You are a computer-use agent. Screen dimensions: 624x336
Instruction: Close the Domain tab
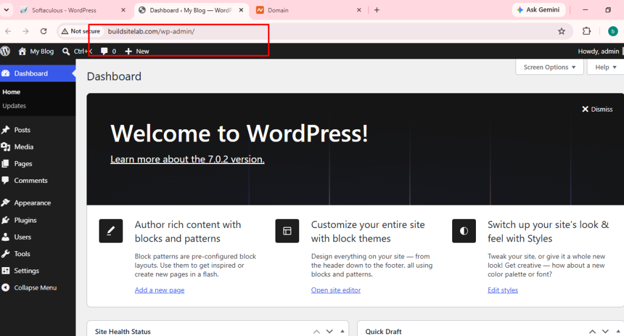(x=358, y=10)
